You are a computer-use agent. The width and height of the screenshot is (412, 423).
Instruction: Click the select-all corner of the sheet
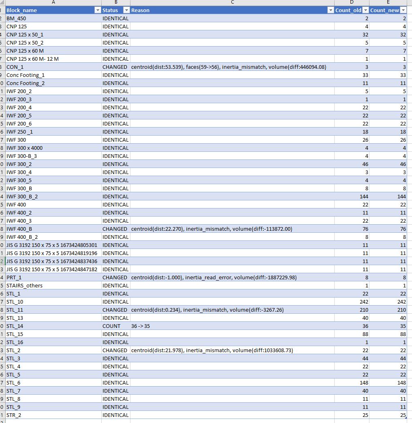[x=2, y=2]
